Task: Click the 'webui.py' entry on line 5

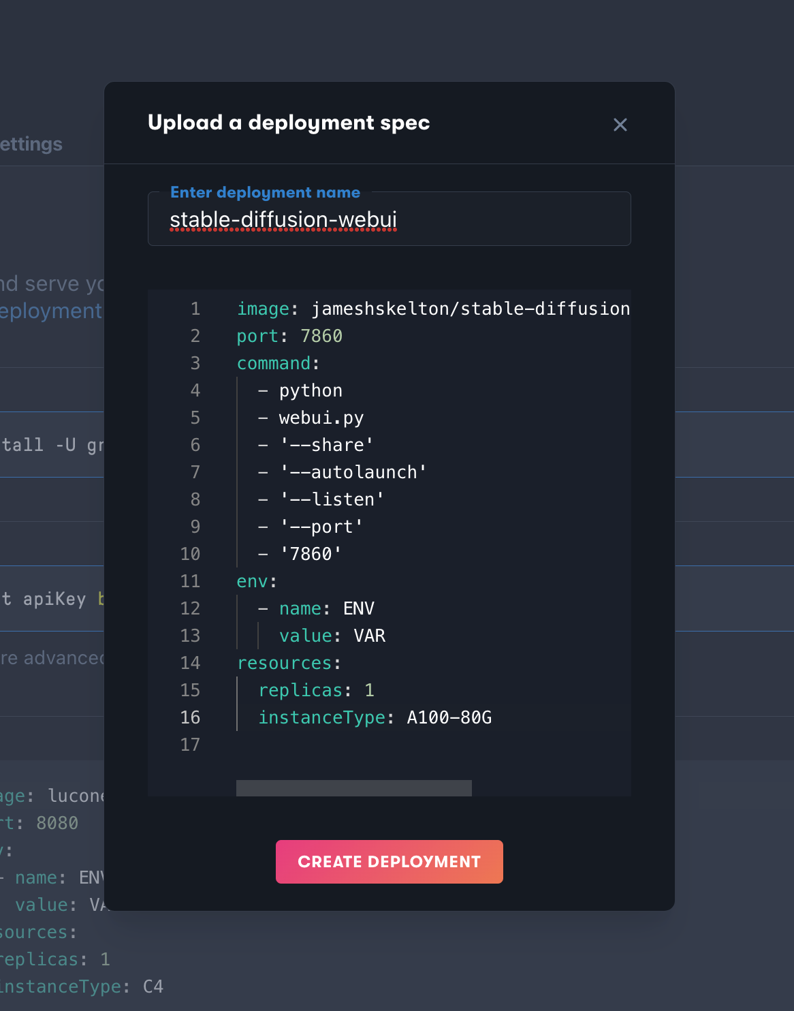Action: pos(321,418)
